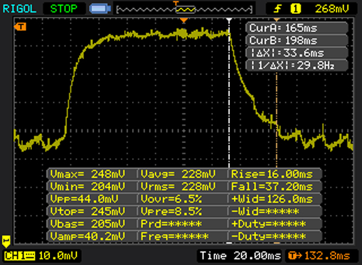Click the rising edge trigger icon

[278, 9]
